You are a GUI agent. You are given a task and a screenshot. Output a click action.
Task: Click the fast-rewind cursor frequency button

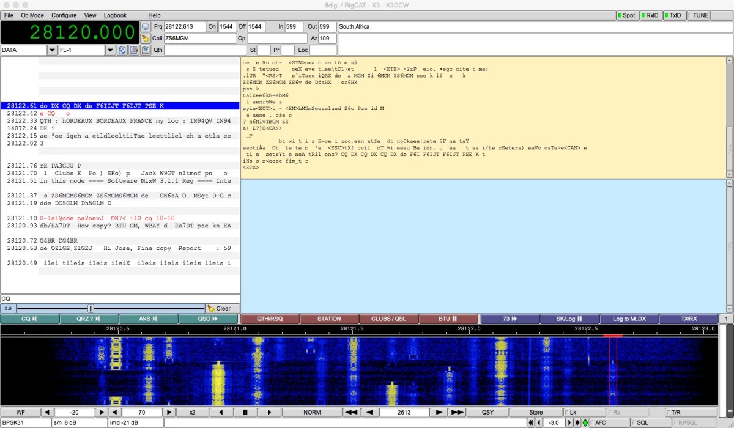tap(351, 412)
